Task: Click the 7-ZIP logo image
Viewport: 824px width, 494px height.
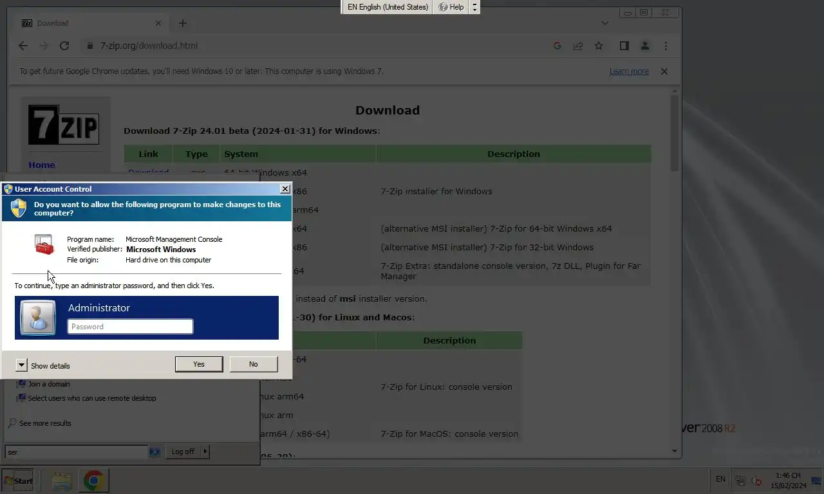Action: tap(63, 125)
